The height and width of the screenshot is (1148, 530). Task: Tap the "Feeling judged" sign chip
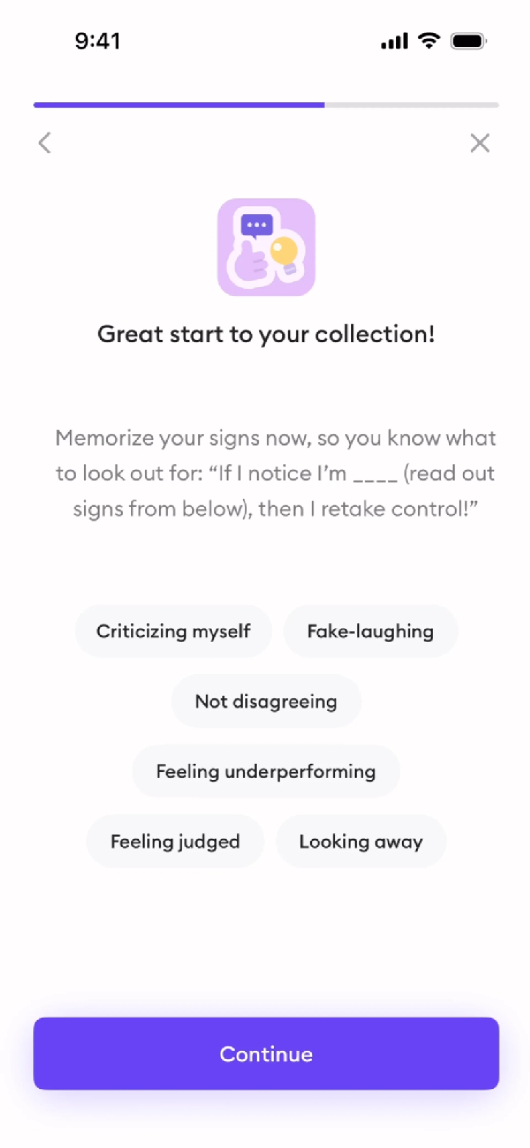(x=175, y=841)
